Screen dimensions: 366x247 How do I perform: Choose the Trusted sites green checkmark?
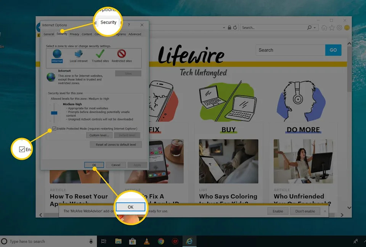coord(100,54)
